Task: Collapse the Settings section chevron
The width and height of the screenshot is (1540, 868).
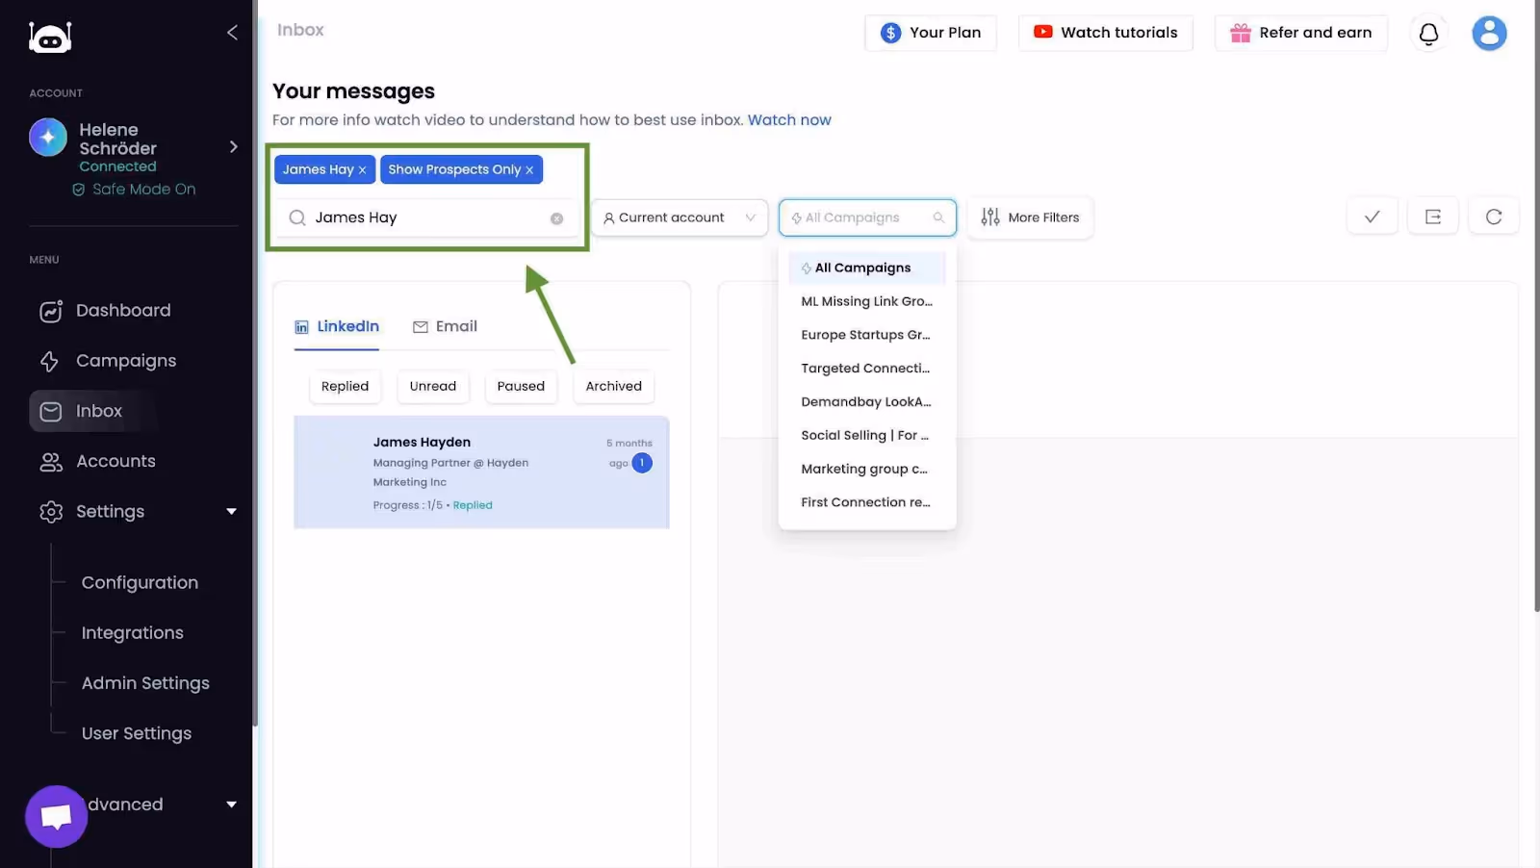Action: pyautogui.click(x=232, y=511)
